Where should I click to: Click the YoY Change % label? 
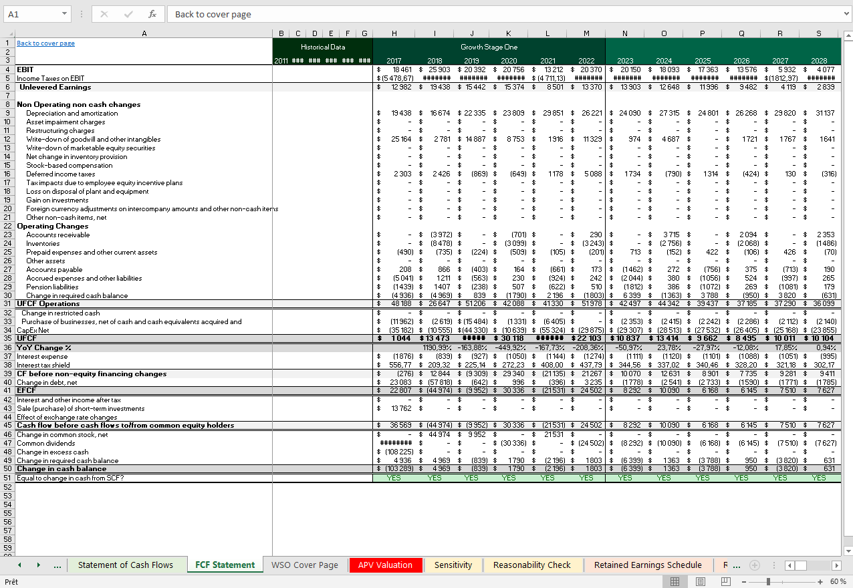tap(44, 347)
